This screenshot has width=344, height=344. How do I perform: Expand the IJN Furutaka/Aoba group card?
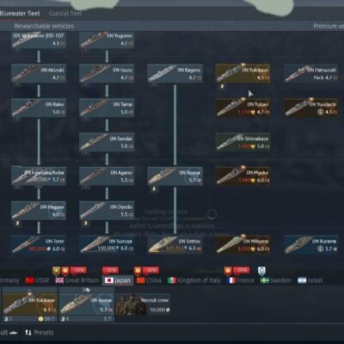39,176
